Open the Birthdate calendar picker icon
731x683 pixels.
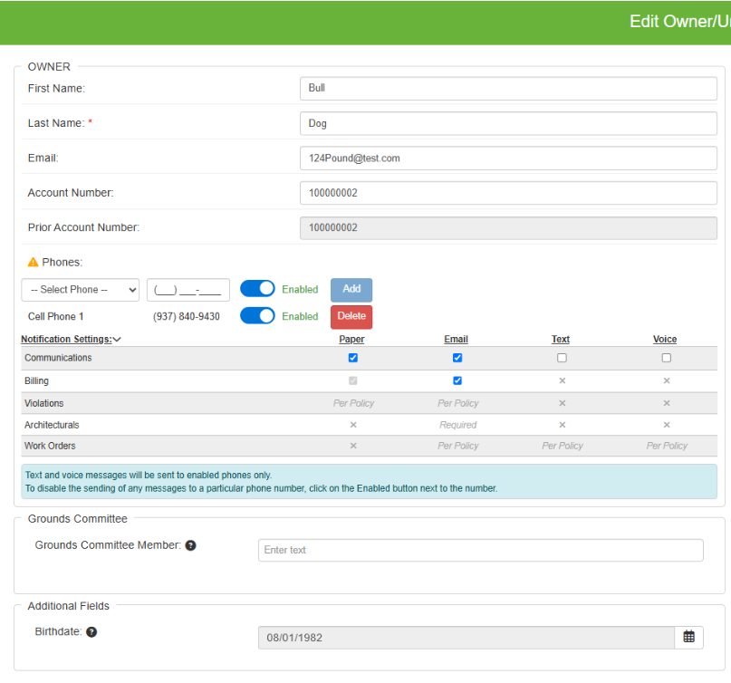coord(688,637)
